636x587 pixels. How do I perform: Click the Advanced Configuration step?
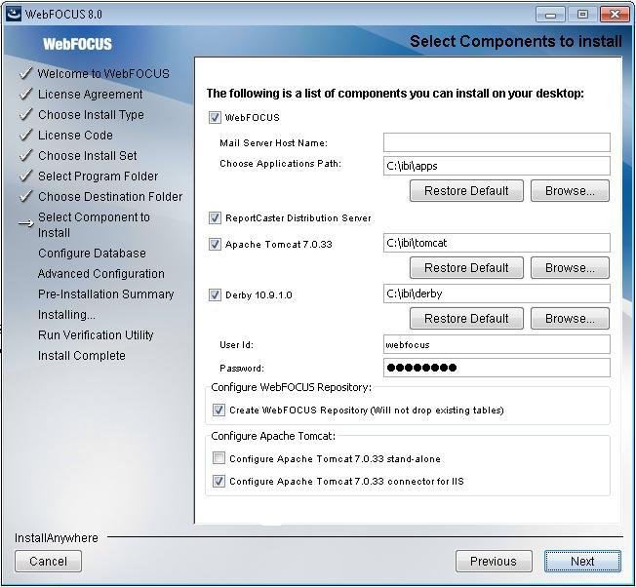[x=101, y=274]
